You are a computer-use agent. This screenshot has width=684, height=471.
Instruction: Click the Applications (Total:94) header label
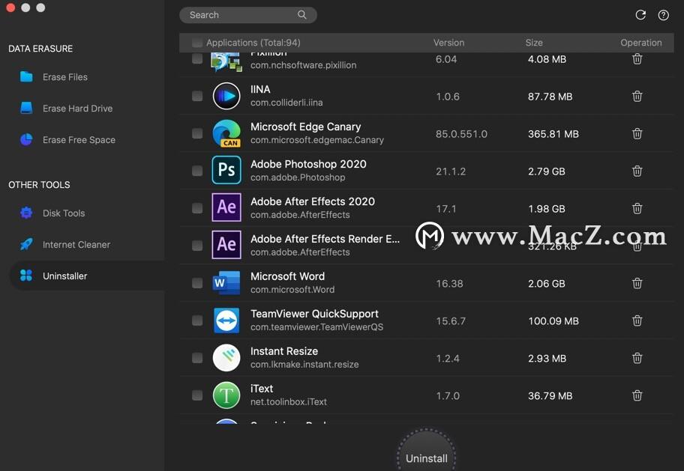(x=253, y=43)
